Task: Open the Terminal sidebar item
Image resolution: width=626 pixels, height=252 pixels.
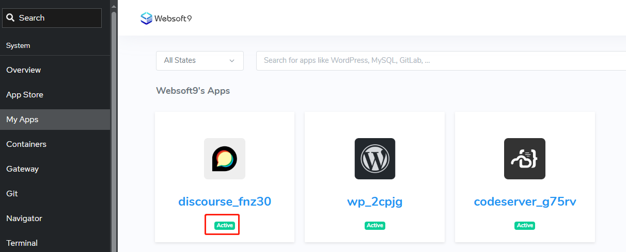Action: pos(22,243)
